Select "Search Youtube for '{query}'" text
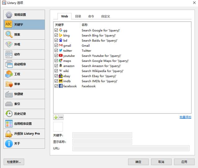198x168 pixels. 101,56
